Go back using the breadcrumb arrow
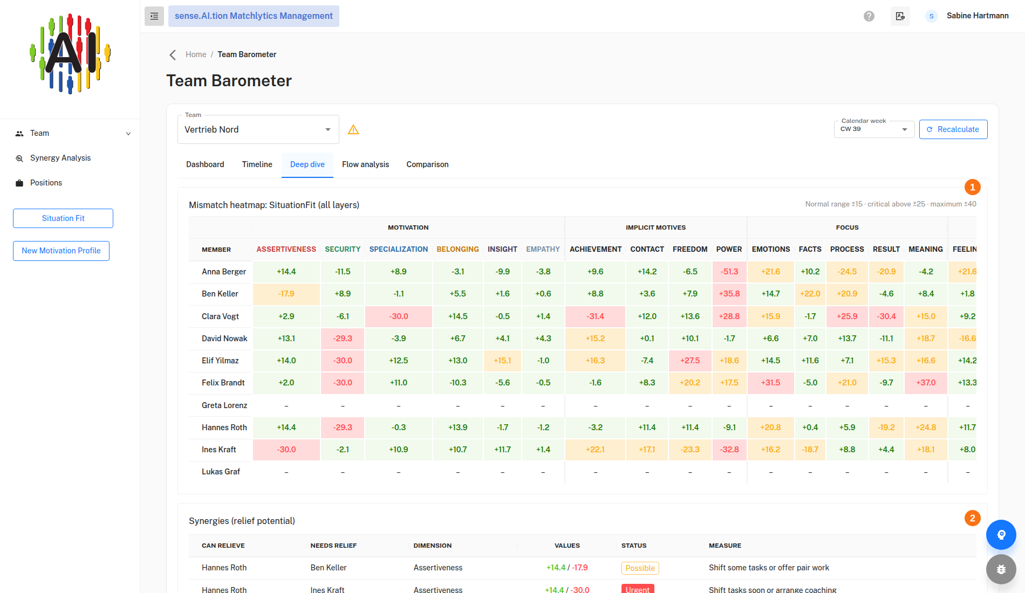Screen dimensions: 1025x593 [x=173, y=54]
